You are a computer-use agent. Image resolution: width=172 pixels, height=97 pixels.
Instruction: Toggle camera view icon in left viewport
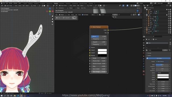(52, 22)
